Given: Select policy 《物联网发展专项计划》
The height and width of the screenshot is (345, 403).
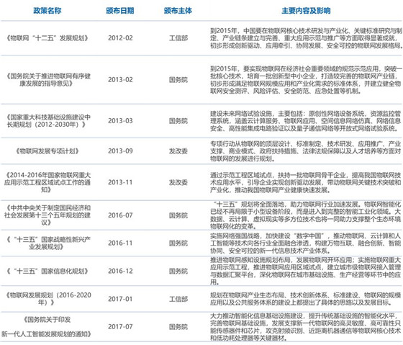Looking at the screenshot, I should coord(47,151).
